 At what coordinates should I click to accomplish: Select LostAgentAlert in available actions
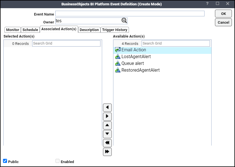[x=162, y=57]
